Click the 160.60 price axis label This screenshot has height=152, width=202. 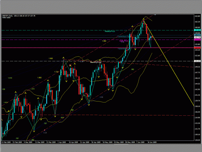point(197,28)
